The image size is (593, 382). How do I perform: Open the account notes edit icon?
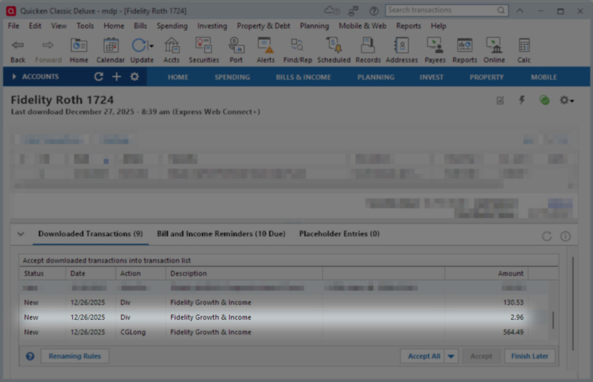pyautogui.click(x=500, y=101)
